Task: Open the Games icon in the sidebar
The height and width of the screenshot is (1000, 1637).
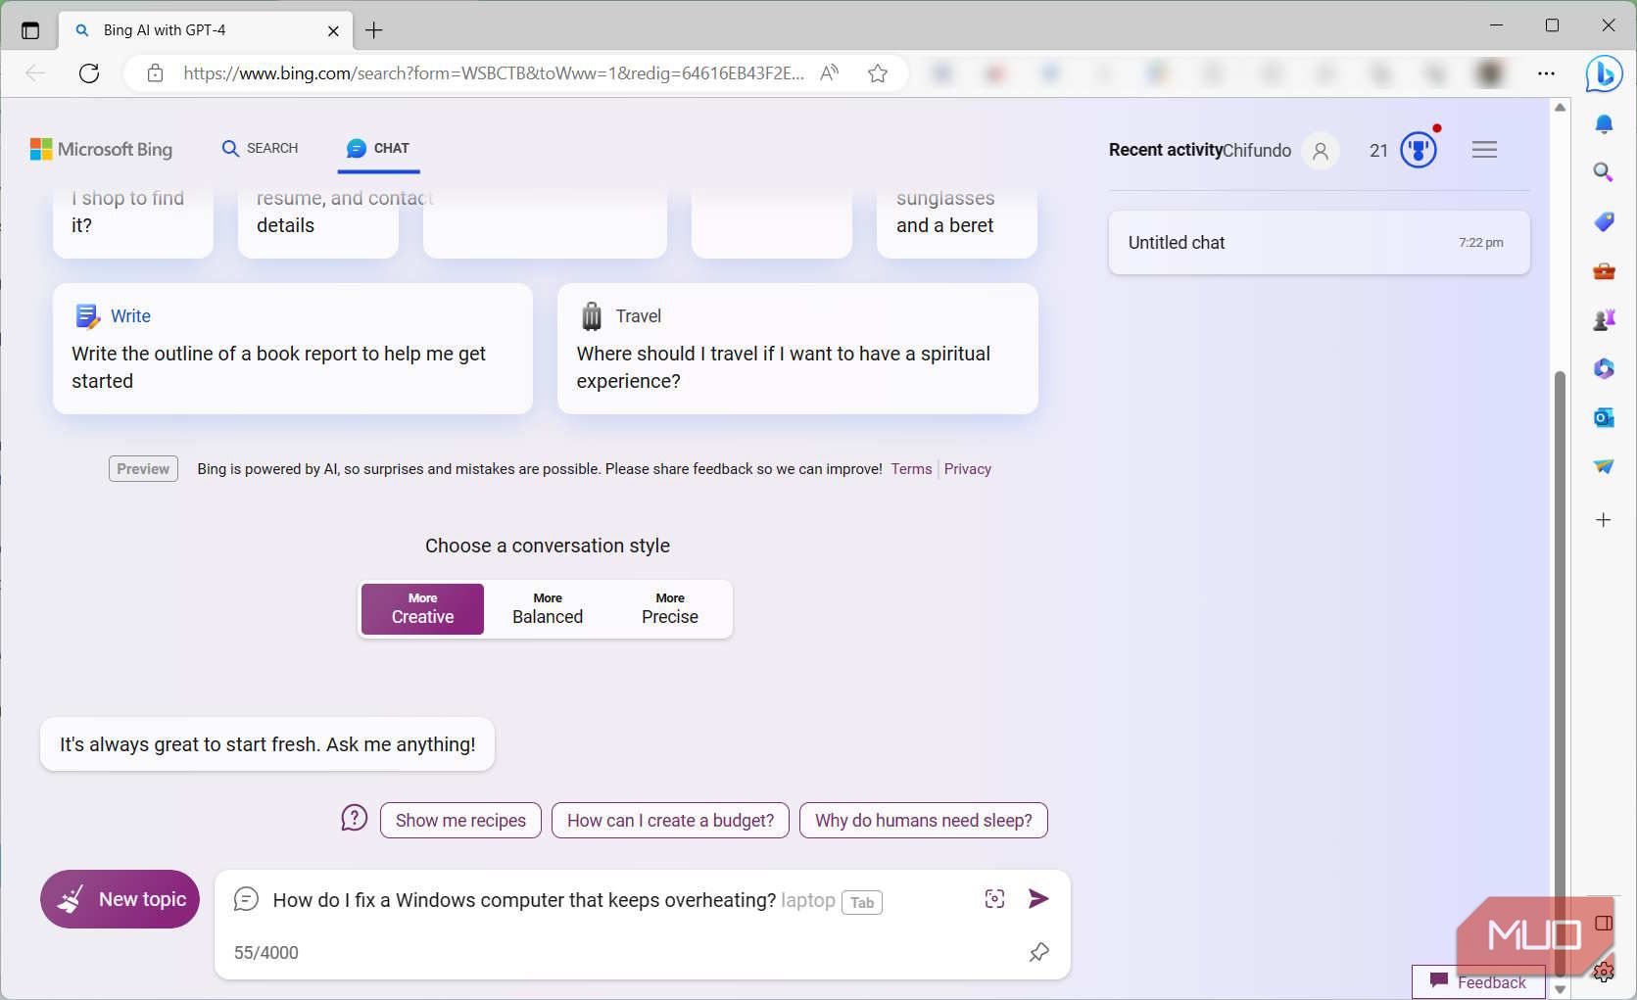Action: coord(1604,318)
